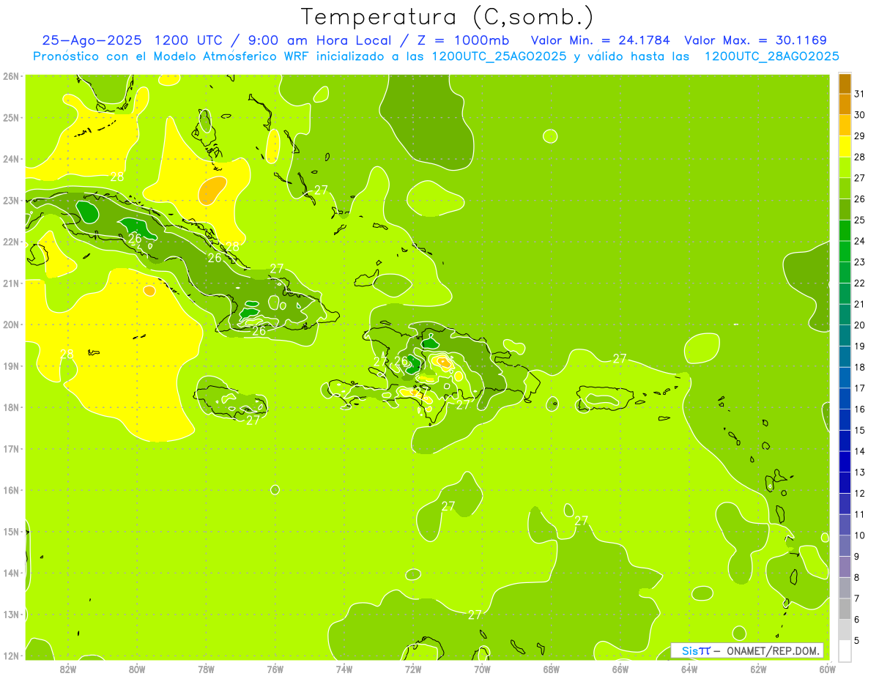The image size is (879, 679).
Task: Click the teal swatch between 19 and 20
Action: (x=845, y=335)
